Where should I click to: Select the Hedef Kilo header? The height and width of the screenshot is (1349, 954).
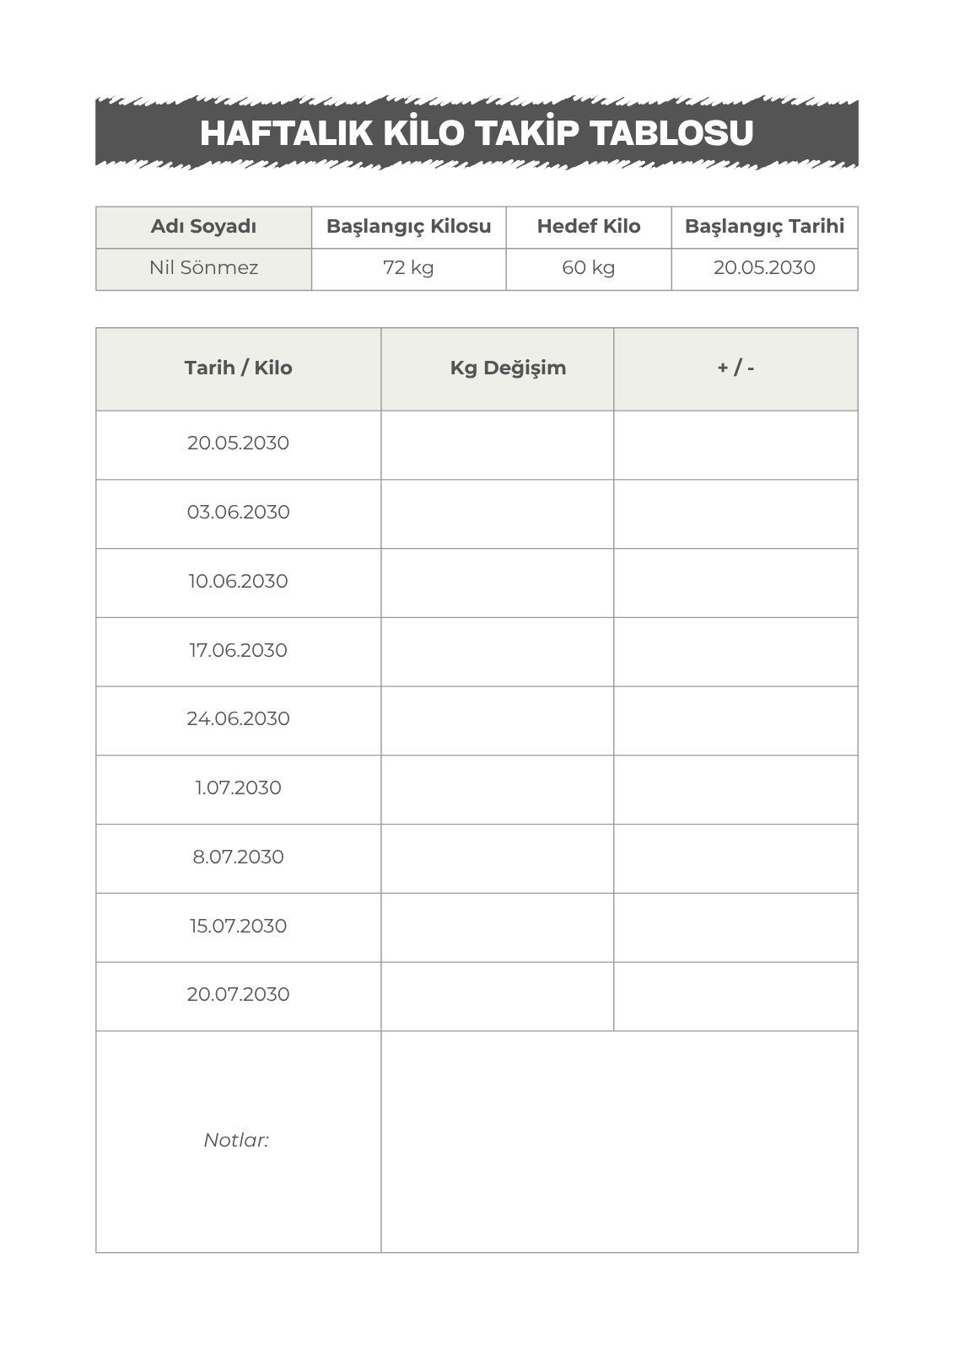click(x=589, y=227)
